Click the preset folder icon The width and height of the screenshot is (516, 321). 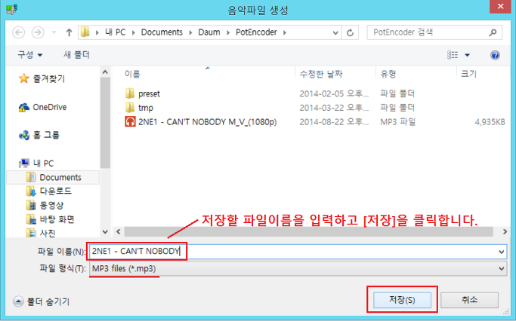[130, 93]
